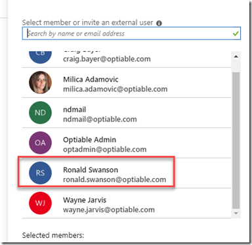Click the WJ avatar for Wayne Jarvis
This screenshot has height=245, width=252.
pos(40,203)
